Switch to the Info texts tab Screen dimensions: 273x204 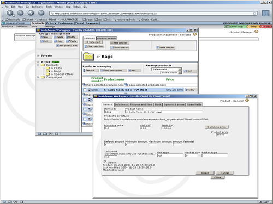click(x=121, y=104)
